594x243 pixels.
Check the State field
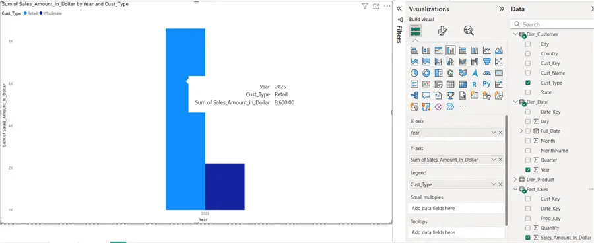point(528,92)
